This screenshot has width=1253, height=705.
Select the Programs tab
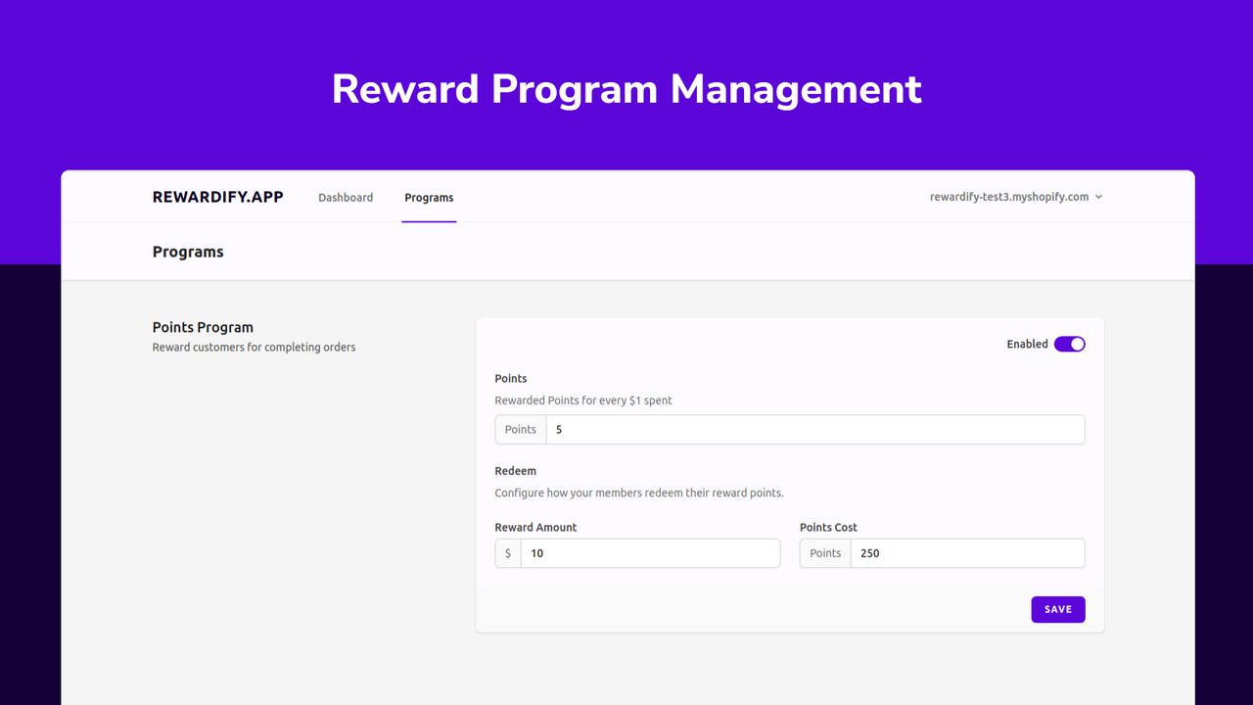(429, 197)
